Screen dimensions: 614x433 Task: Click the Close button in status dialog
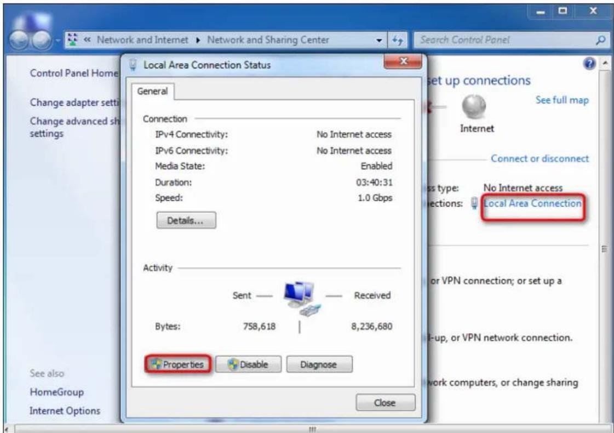tap(385, 402)
